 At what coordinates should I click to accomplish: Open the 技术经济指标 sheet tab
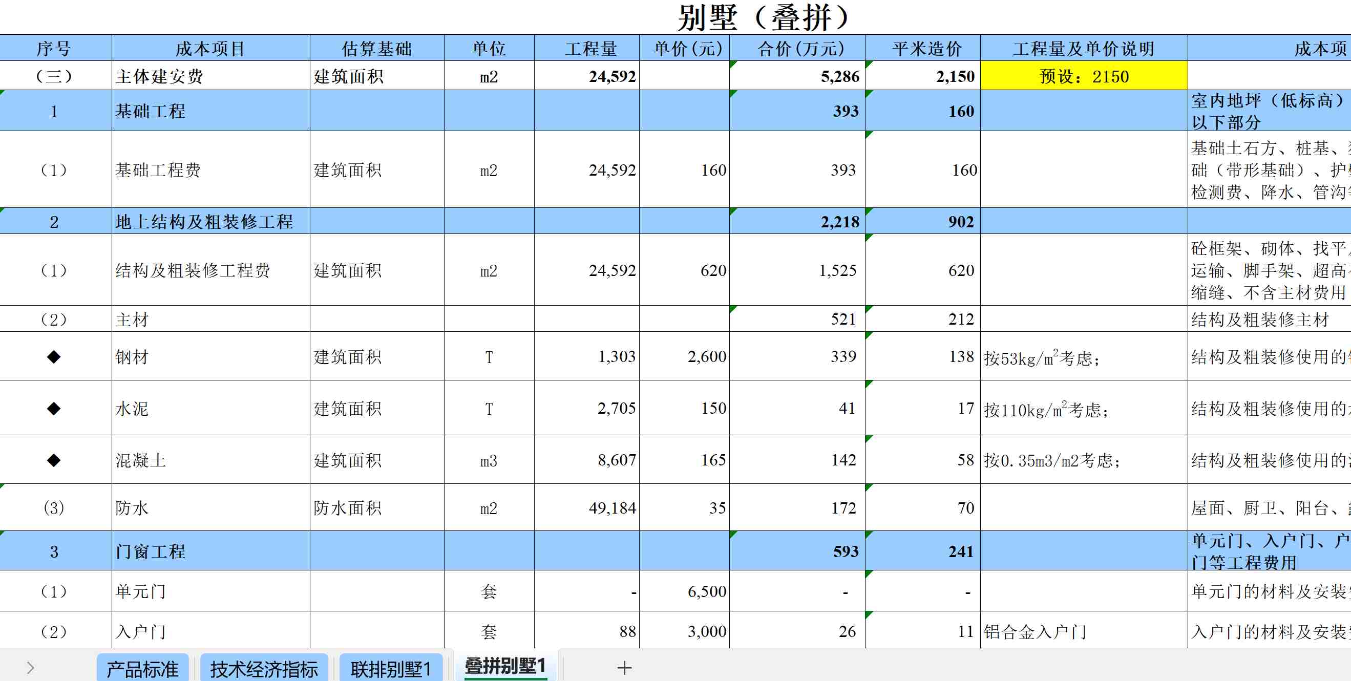(264, 669)
